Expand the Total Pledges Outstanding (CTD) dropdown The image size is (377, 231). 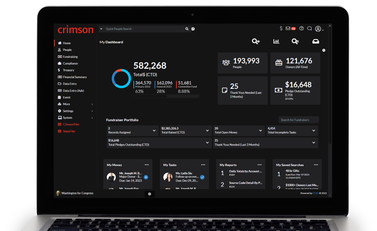[207, 143]
